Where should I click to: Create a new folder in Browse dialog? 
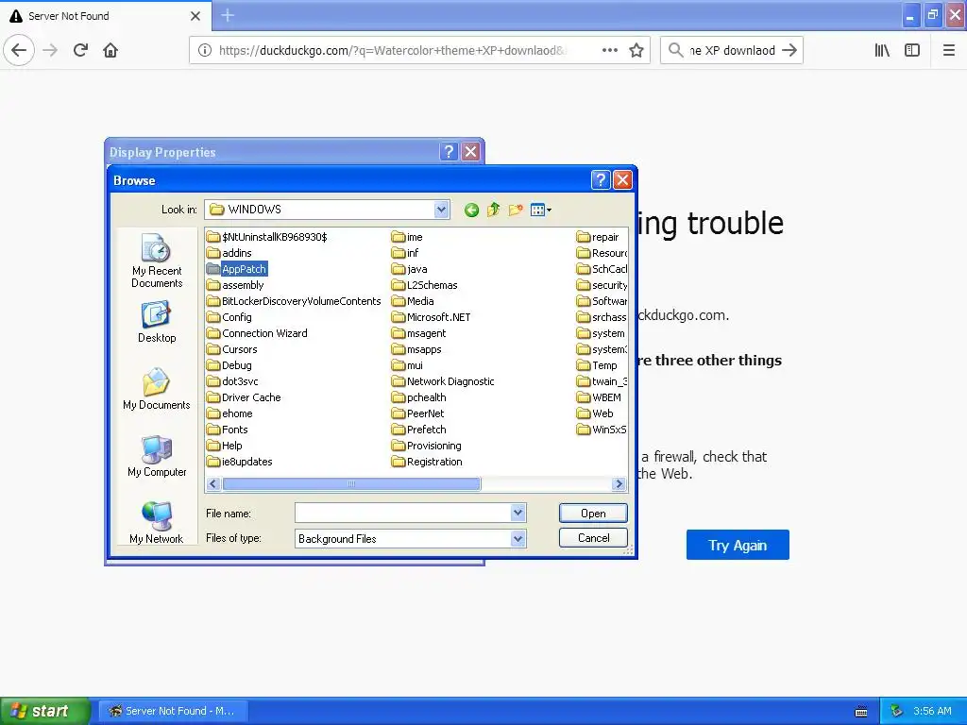coord(516,211)
